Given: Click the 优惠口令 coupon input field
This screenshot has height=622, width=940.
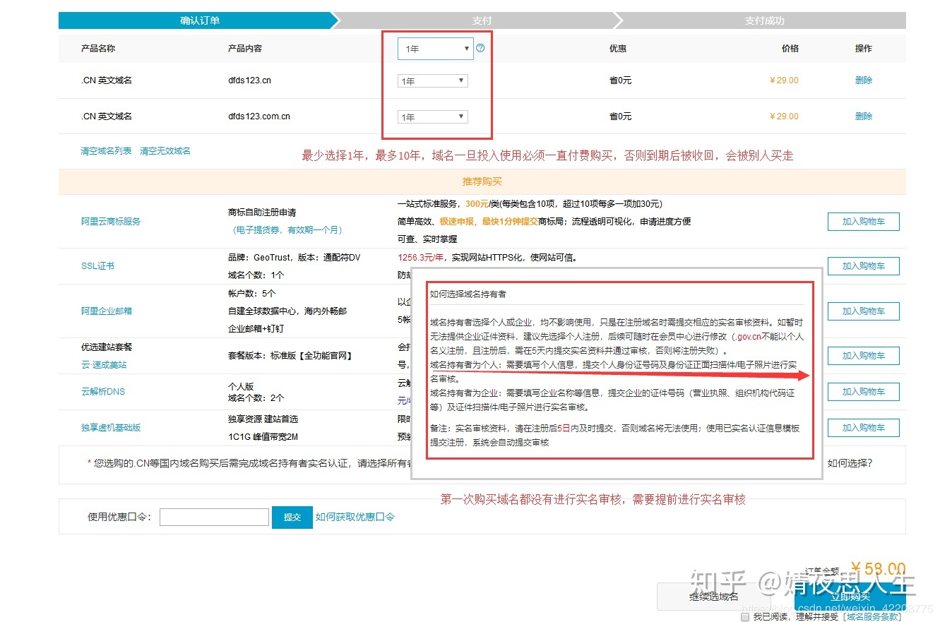Looking at the screenshot, I should [214, 516].
